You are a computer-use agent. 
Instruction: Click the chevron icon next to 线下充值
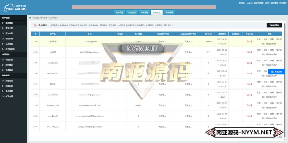[3, 96]
